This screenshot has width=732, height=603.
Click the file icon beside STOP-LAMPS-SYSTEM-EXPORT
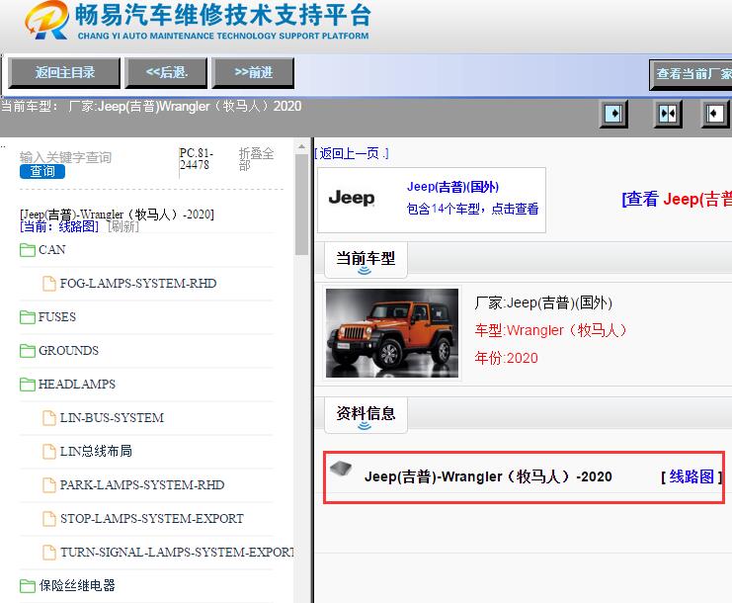tap(49, 519)
